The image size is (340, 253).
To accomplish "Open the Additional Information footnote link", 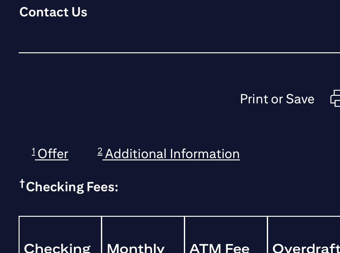I will (172, 154).
